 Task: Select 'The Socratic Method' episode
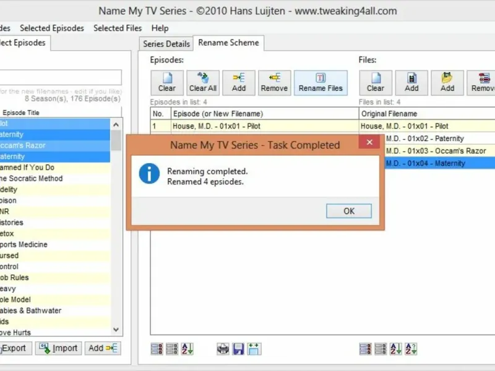click(55, 179)
